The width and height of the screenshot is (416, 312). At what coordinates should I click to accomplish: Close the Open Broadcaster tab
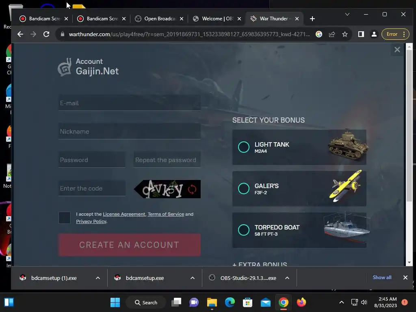pyautogui.click(x=182, y=19)
